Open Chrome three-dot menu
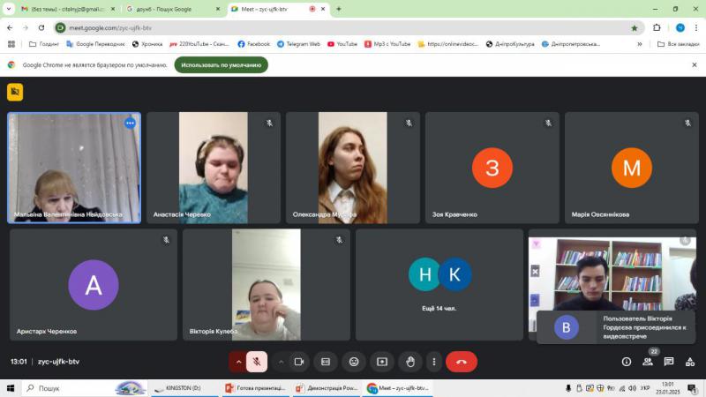Viewport: 706px width, 397px height. tap(696, 28)
